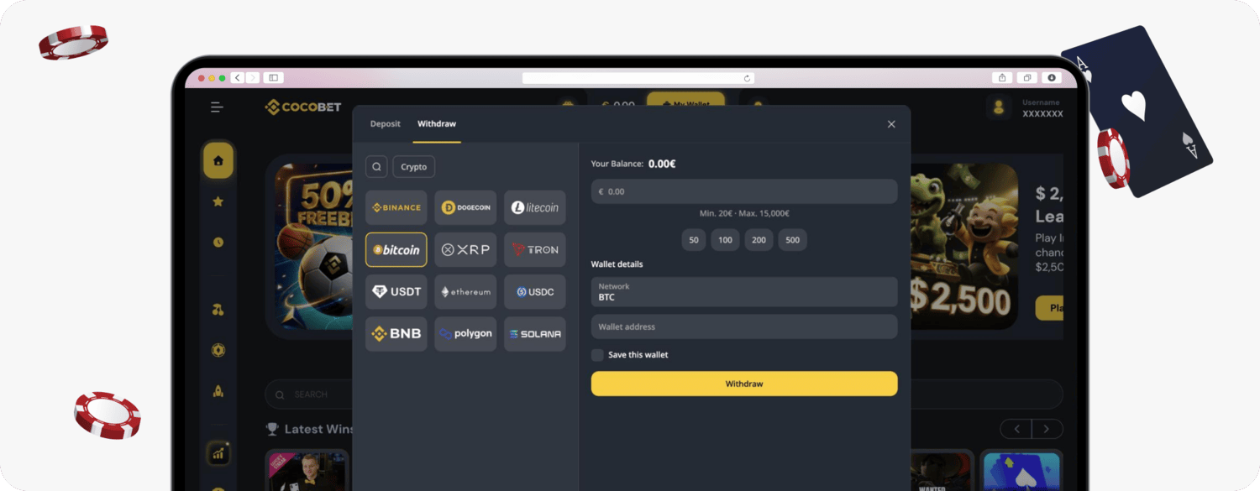This screenshot has width=1260, height=491.
Task: Click the Wallet address field
Action: (744, 326)
